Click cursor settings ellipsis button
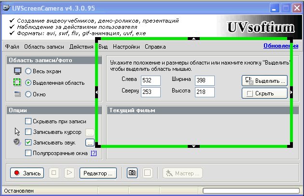304x196 pixels. (x=90, y=132)
